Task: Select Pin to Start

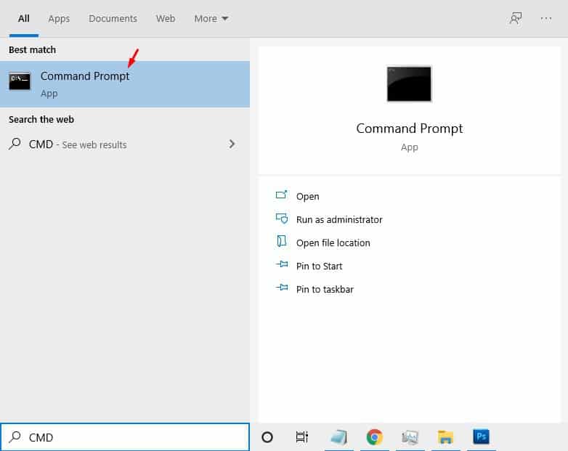Action: (x=319, y=267)
